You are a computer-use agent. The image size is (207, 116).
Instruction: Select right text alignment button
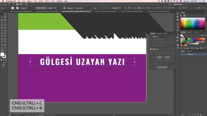point(125,8)
